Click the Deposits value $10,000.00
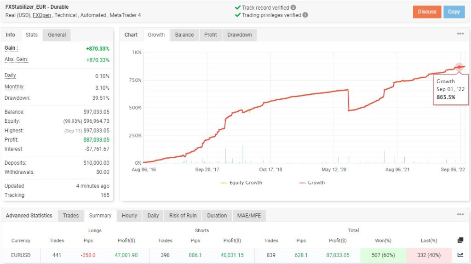Screen dimensions: 471x264 coord(97,163)
